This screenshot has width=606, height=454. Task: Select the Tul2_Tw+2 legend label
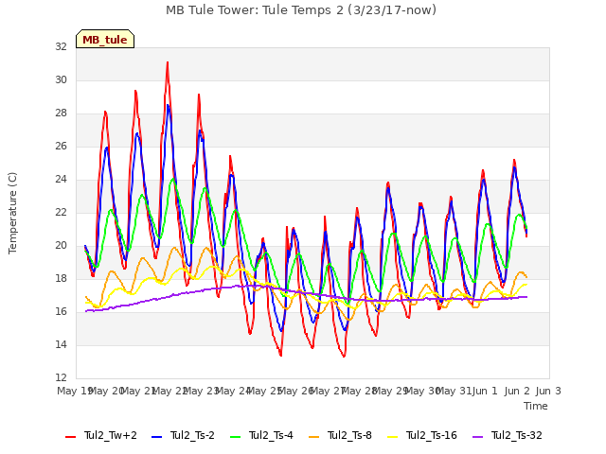point(111,435)
